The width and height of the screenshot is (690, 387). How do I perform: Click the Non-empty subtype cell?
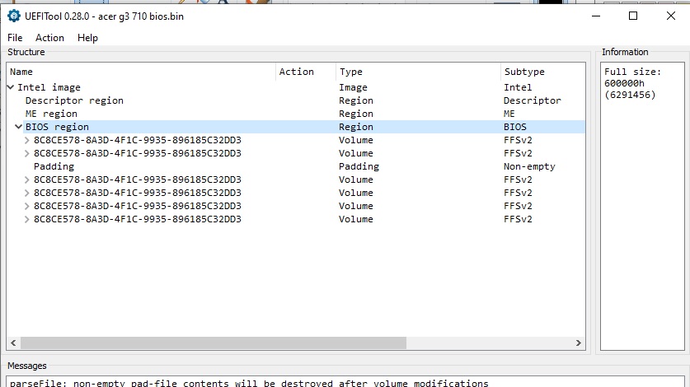(x=529, y=166)
